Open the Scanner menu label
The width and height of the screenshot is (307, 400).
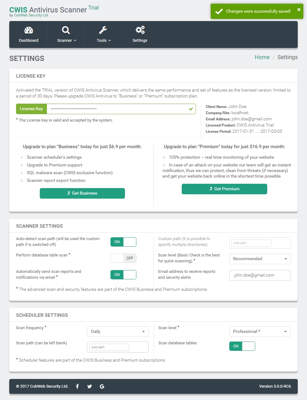coord(66,41)
